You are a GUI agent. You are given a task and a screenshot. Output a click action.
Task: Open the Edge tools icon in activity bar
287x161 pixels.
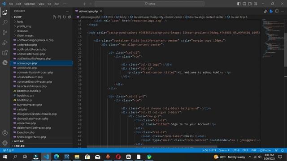pos(5,63)
